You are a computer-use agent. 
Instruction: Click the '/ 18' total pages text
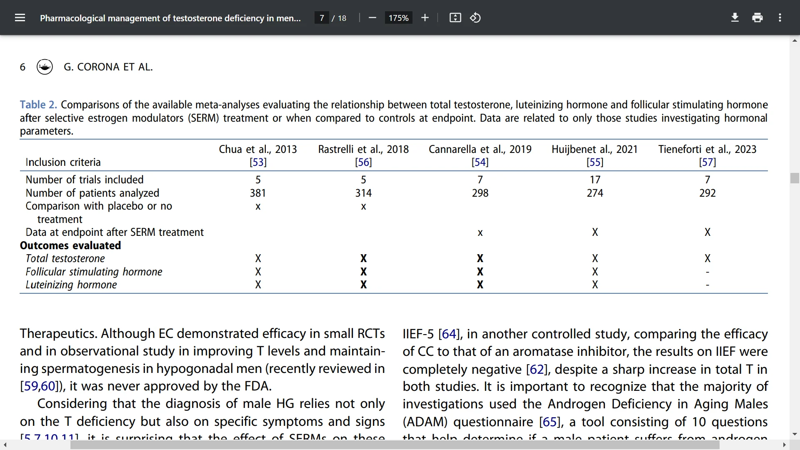(339, 18)
